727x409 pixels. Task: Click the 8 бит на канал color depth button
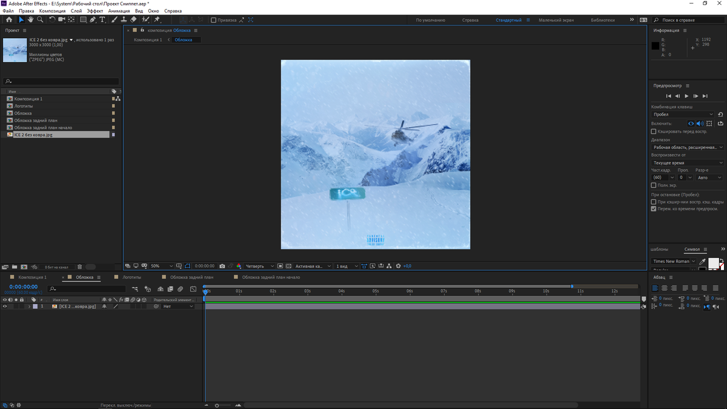[x=56, y=267]
